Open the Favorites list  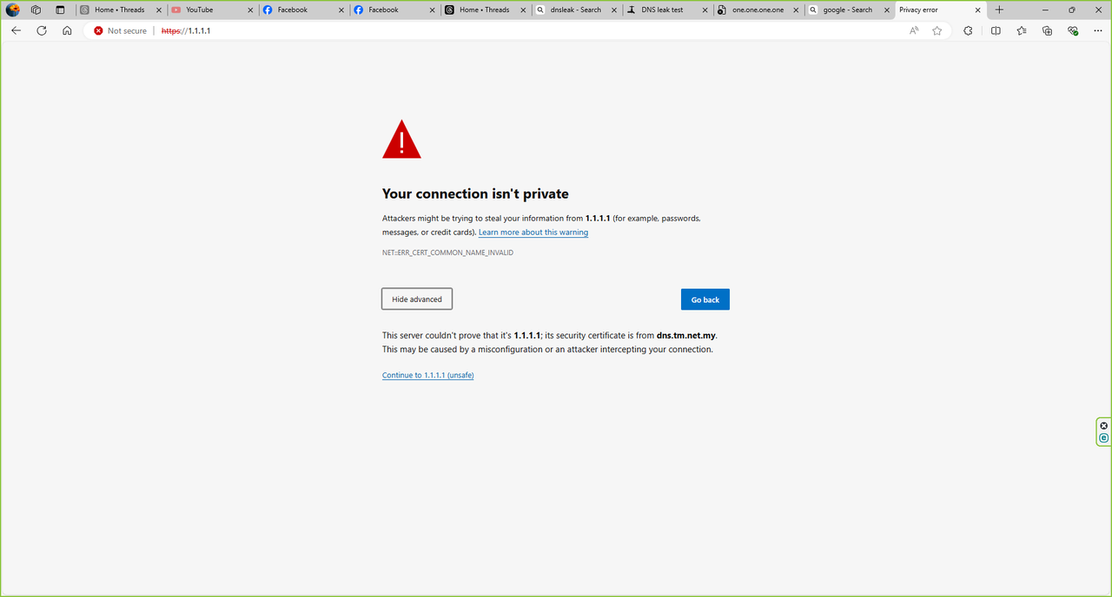pos(1022,30)
